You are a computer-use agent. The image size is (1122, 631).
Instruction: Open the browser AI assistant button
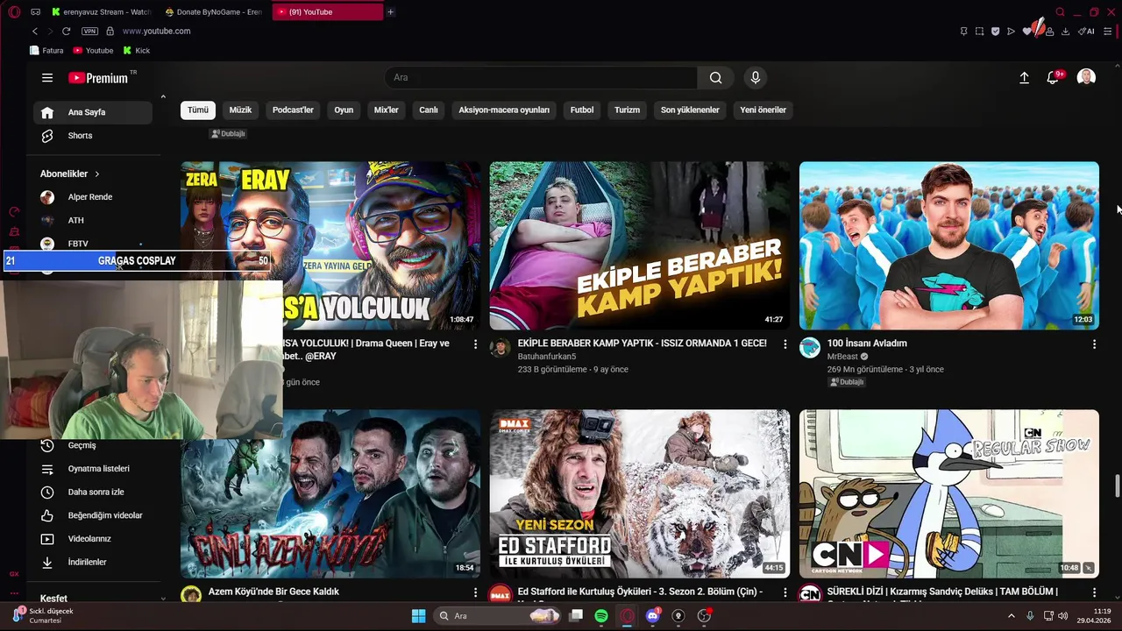pos(1086,31)
